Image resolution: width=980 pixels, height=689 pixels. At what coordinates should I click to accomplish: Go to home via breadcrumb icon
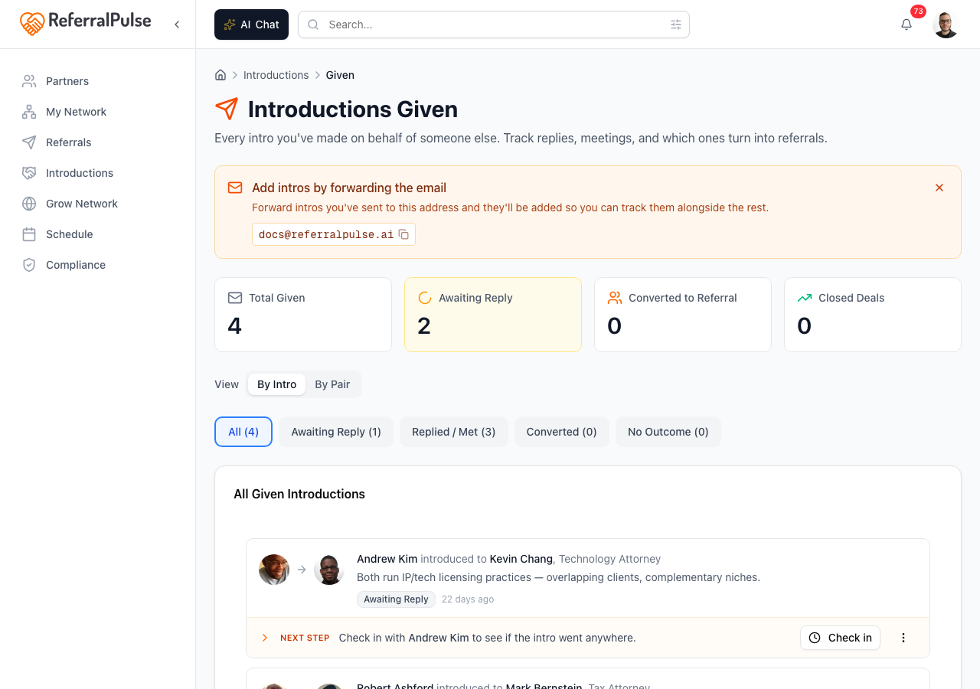(220, 75)
